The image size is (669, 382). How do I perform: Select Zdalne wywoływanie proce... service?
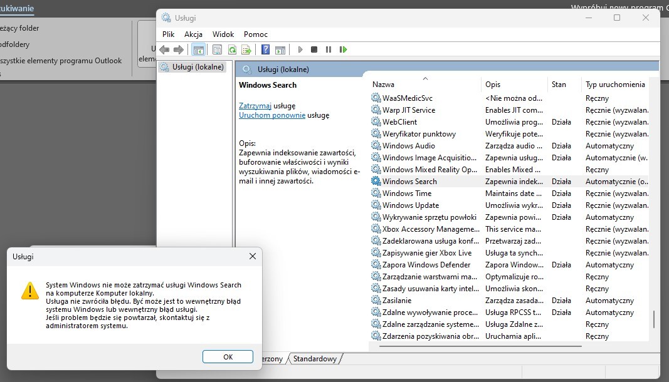pyautogui.click(x=509, y=312)
